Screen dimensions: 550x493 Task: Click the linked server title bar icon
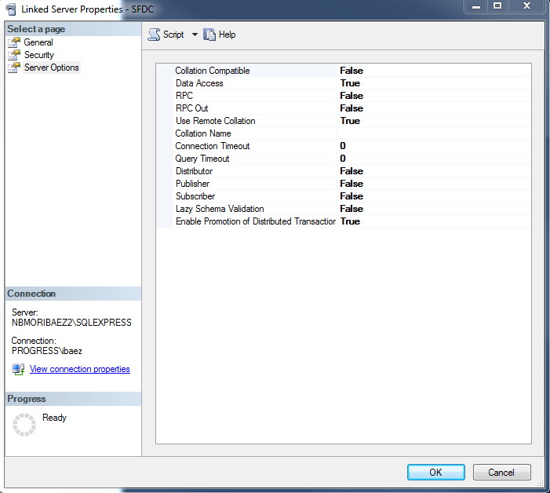[x=11, y=9]
